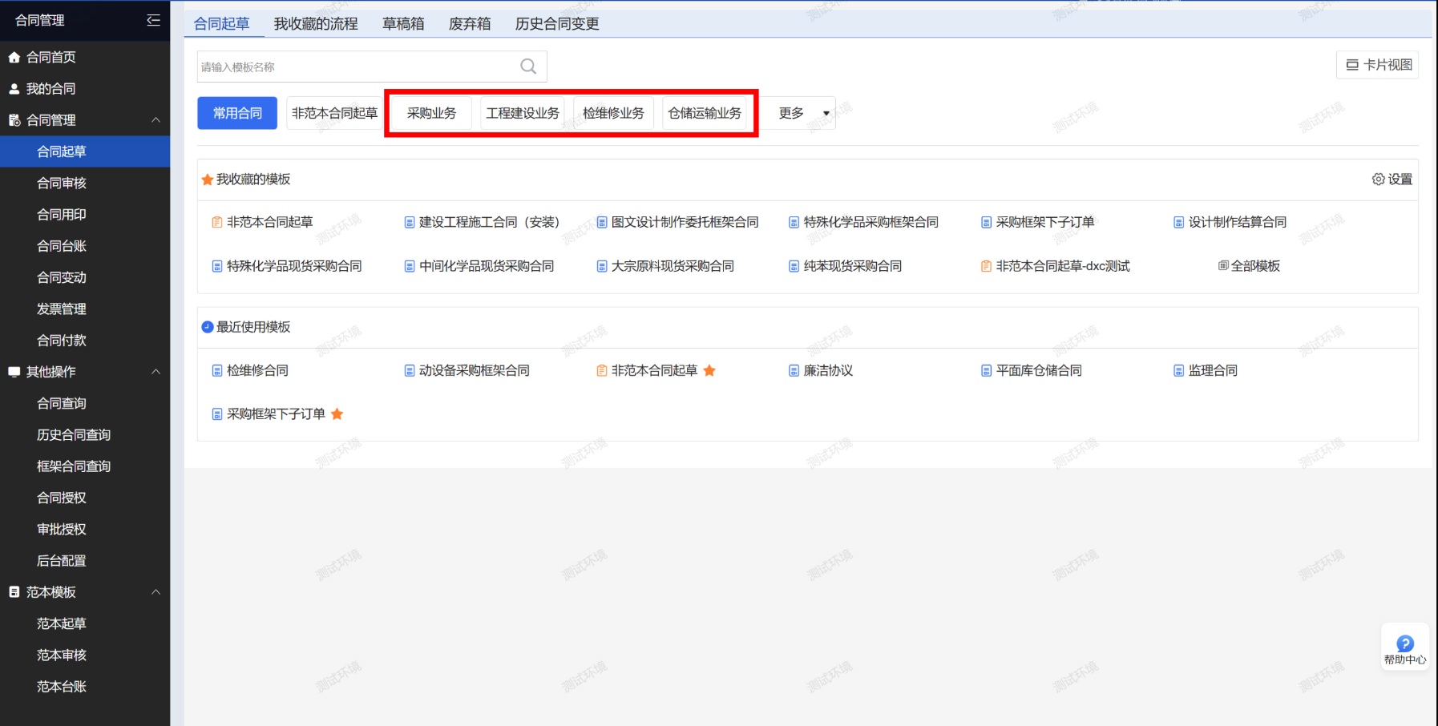Viewport: 1438px width, 726px height.
Task: Collapse the 范本模板 sidebar section
Action: coord(156,592)
